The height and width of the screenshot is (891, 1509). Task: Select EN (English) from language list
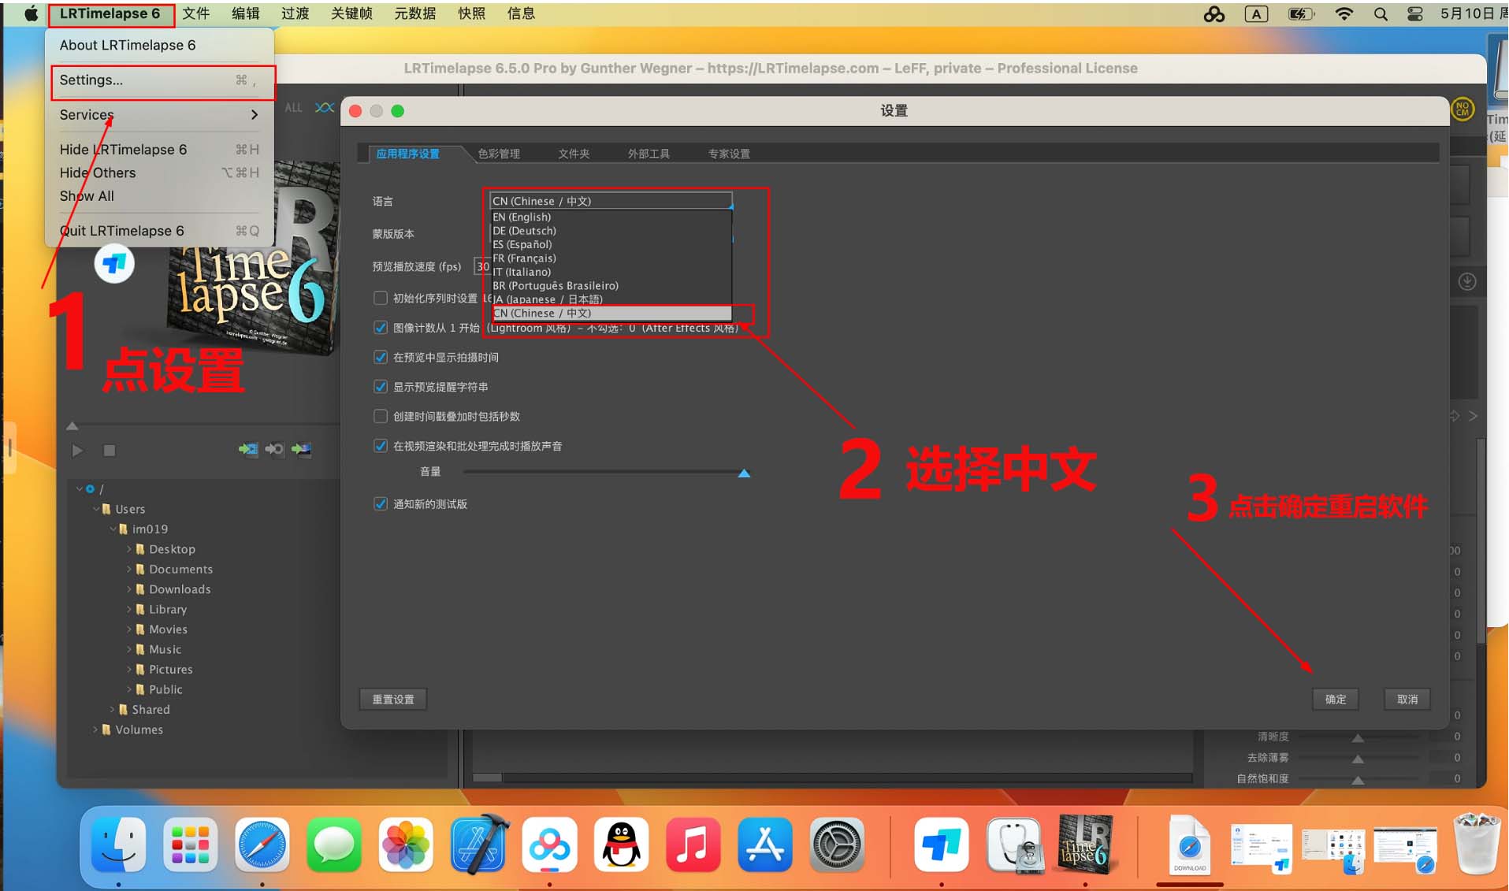point(522,217)
